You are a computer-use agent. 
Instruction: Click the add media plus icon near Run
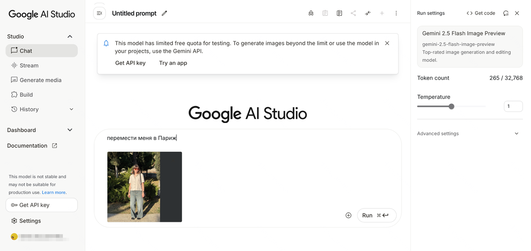348,215
